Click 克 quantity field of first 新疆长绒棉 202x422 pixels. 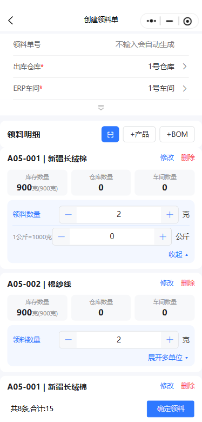(119, 214)
